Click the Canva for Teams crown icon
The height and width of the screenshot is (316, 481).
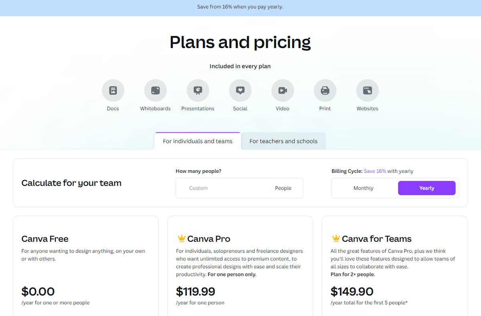tap(336, 239)
